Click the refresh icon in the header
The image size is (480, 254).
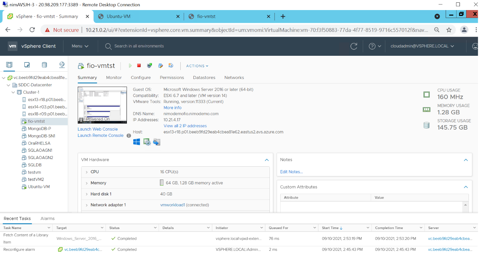click(x=353, y=46)
